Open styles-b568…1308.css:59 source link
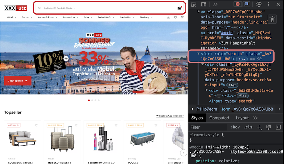Viewport: 284px width, 164px height. (x=257, y=152)
